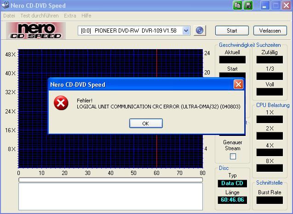Click the Burst Rate display box
Image resolution: width=293 pixels, height=214 pixels.
pyautogui.click(x=270, y=200)
